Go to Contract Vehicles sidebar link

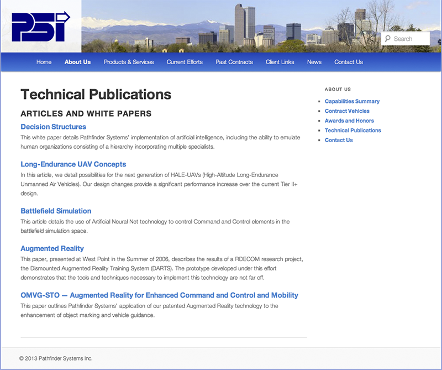(347, 111)
